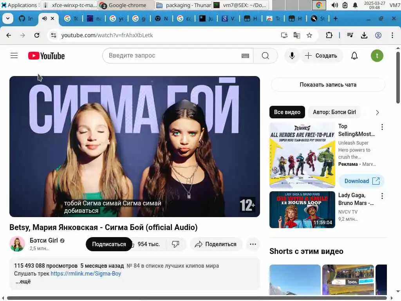Mute tab via speaker icon

pos(45,18)
